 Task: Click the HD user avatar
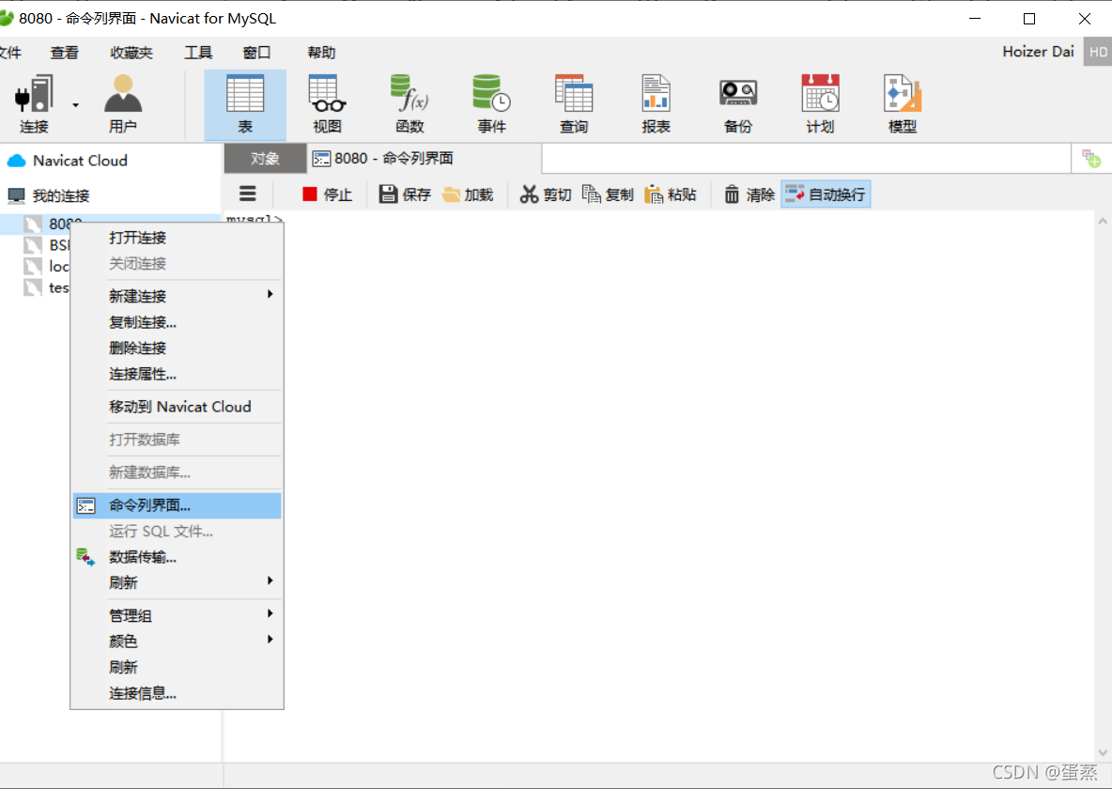[1098, 52]
